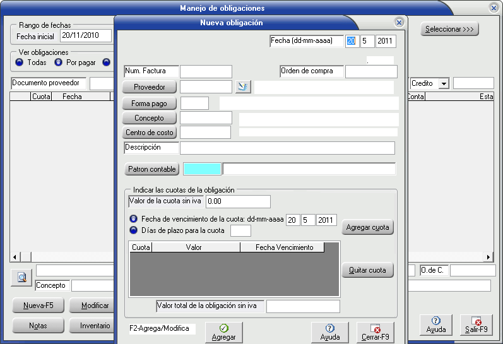Expand the Credito dropdown list
Image resolution: width=503 pixels, height=344 pixels.
click(444, 83)
